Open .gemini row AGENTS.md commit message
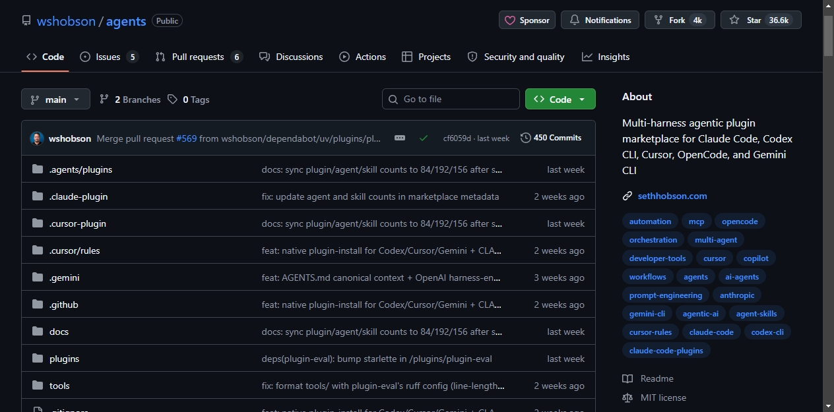 pyautogui.click(x=381, y=278)
